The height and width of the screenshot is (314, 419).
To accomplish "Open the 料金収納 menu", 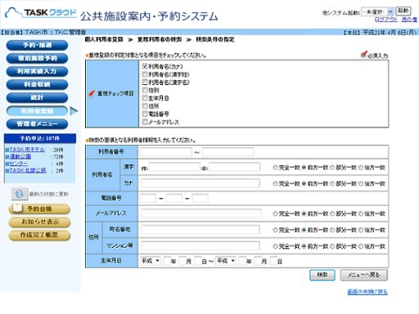I will coord(37,84).
